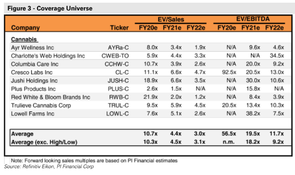Click Trulieve Cannabis Corp row name
The image size is (295, 175).
click(x=41, y=106)
